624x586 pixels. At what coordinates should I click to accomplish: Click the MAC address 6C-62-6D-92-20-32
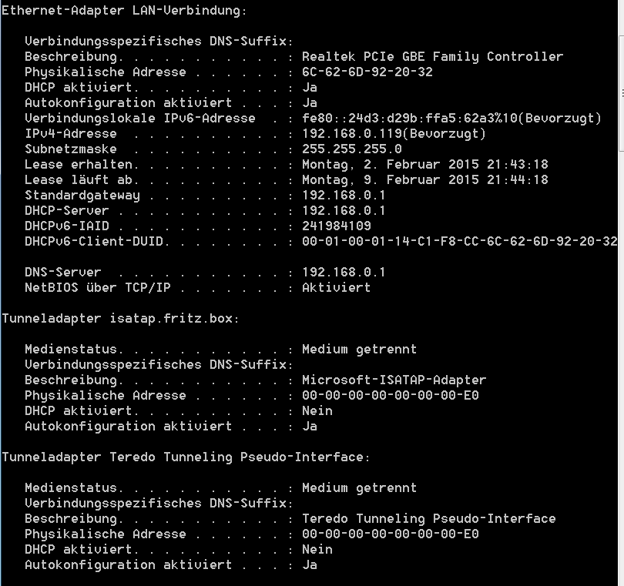coord(367,72)
